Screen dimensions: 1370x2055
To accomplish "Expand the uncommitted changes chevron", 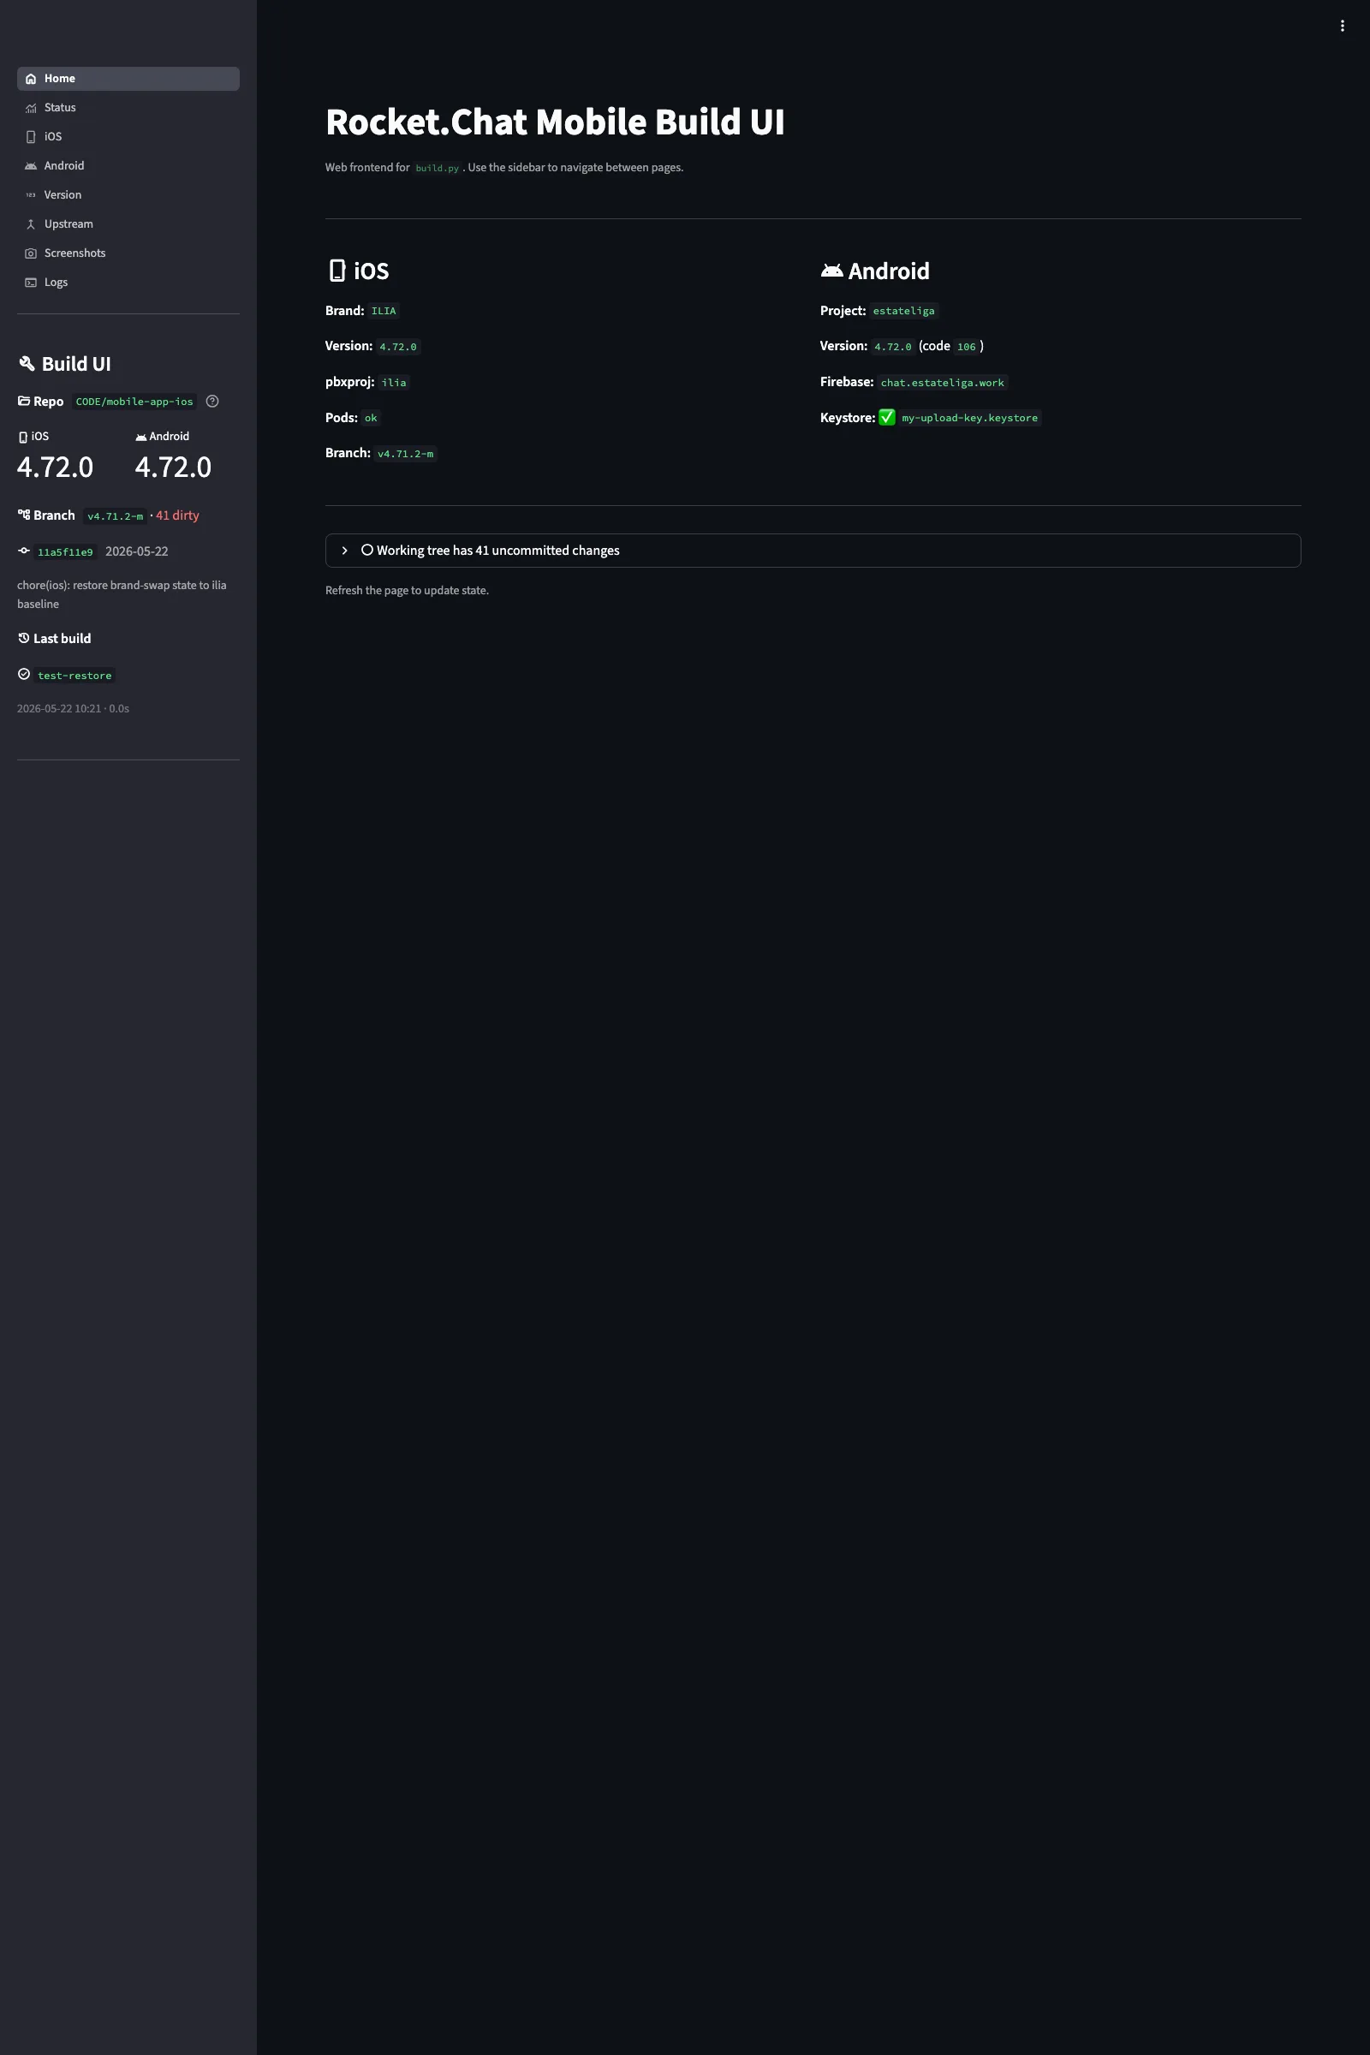I will [x=344, y=551].
